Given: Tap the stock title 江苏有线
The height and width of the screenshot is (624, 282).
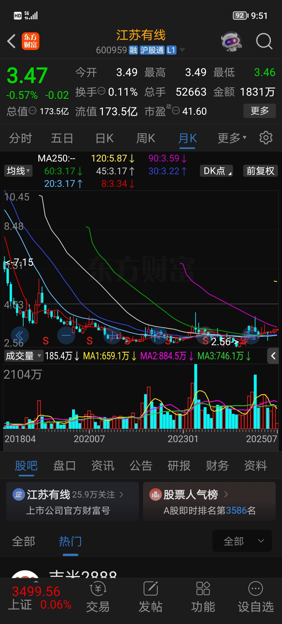Looking at the screenshot, I should pyautogui.click(x=141, y=35).
